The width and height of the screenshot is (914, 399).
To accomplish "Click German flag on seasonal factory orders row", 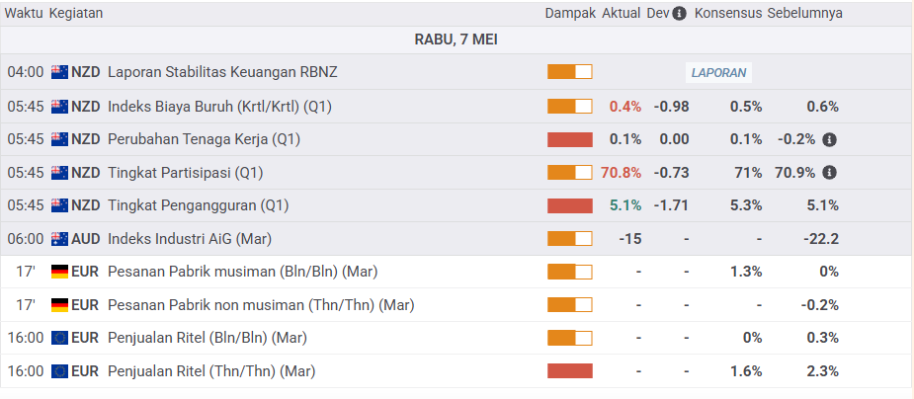I will click(x=59, y=272).
